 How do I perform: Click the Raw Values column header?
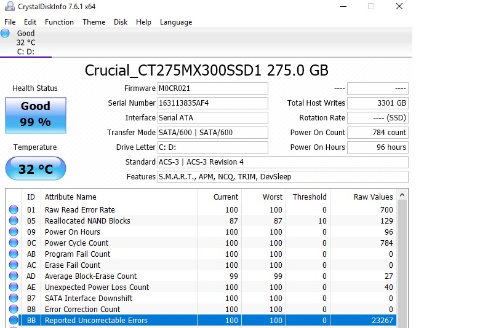coord(364,197)
